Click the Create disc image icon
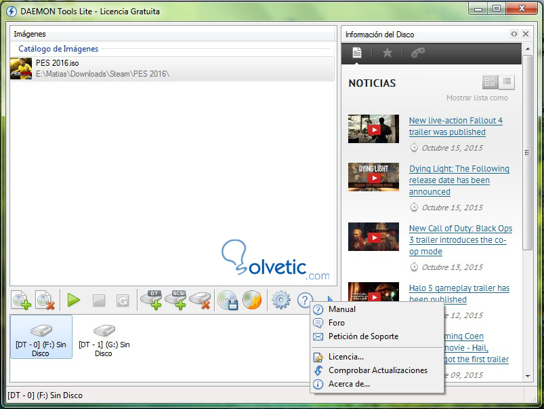Viewport: 544px width, 409px height. 228,300
